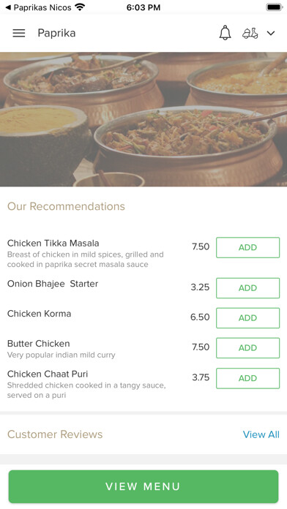
Task: Select the Butter Chicken item name
Action: [38, 344]
